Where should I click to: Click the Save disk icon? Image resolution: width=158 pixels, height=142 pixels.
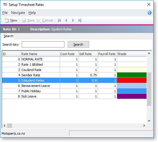[24, 20]
